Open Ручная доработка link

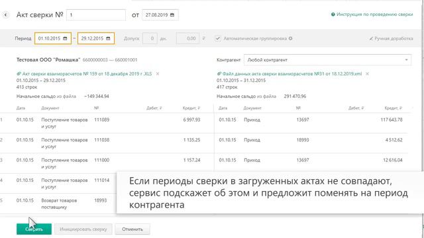point(394,38)
